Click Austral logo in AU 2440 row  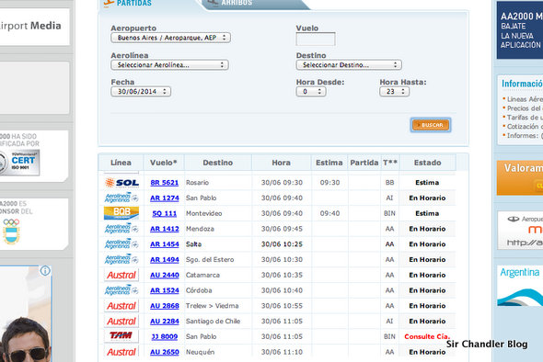(121, 275)
